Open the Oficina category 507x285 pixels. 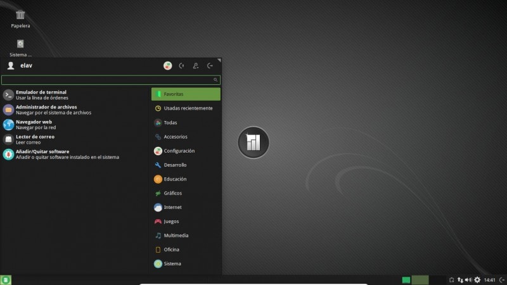pyautogui.click(x=186, y=250)
